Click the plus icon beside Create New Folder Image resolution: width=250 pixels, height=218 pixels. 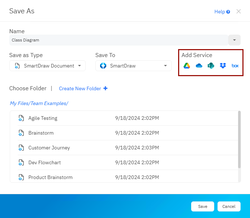(x=105, y=88)
